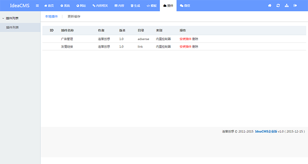Screen dimensions: 308x164
Task: Open the 内容相关 nav tab
Action: click(100, 6)
